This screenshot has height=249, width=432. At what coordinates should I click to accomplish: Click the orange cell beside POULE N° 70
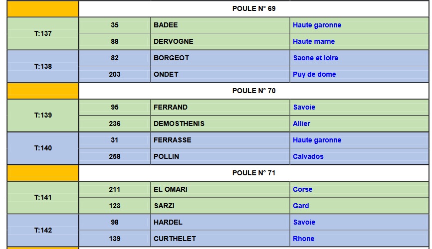pos(43,91)
